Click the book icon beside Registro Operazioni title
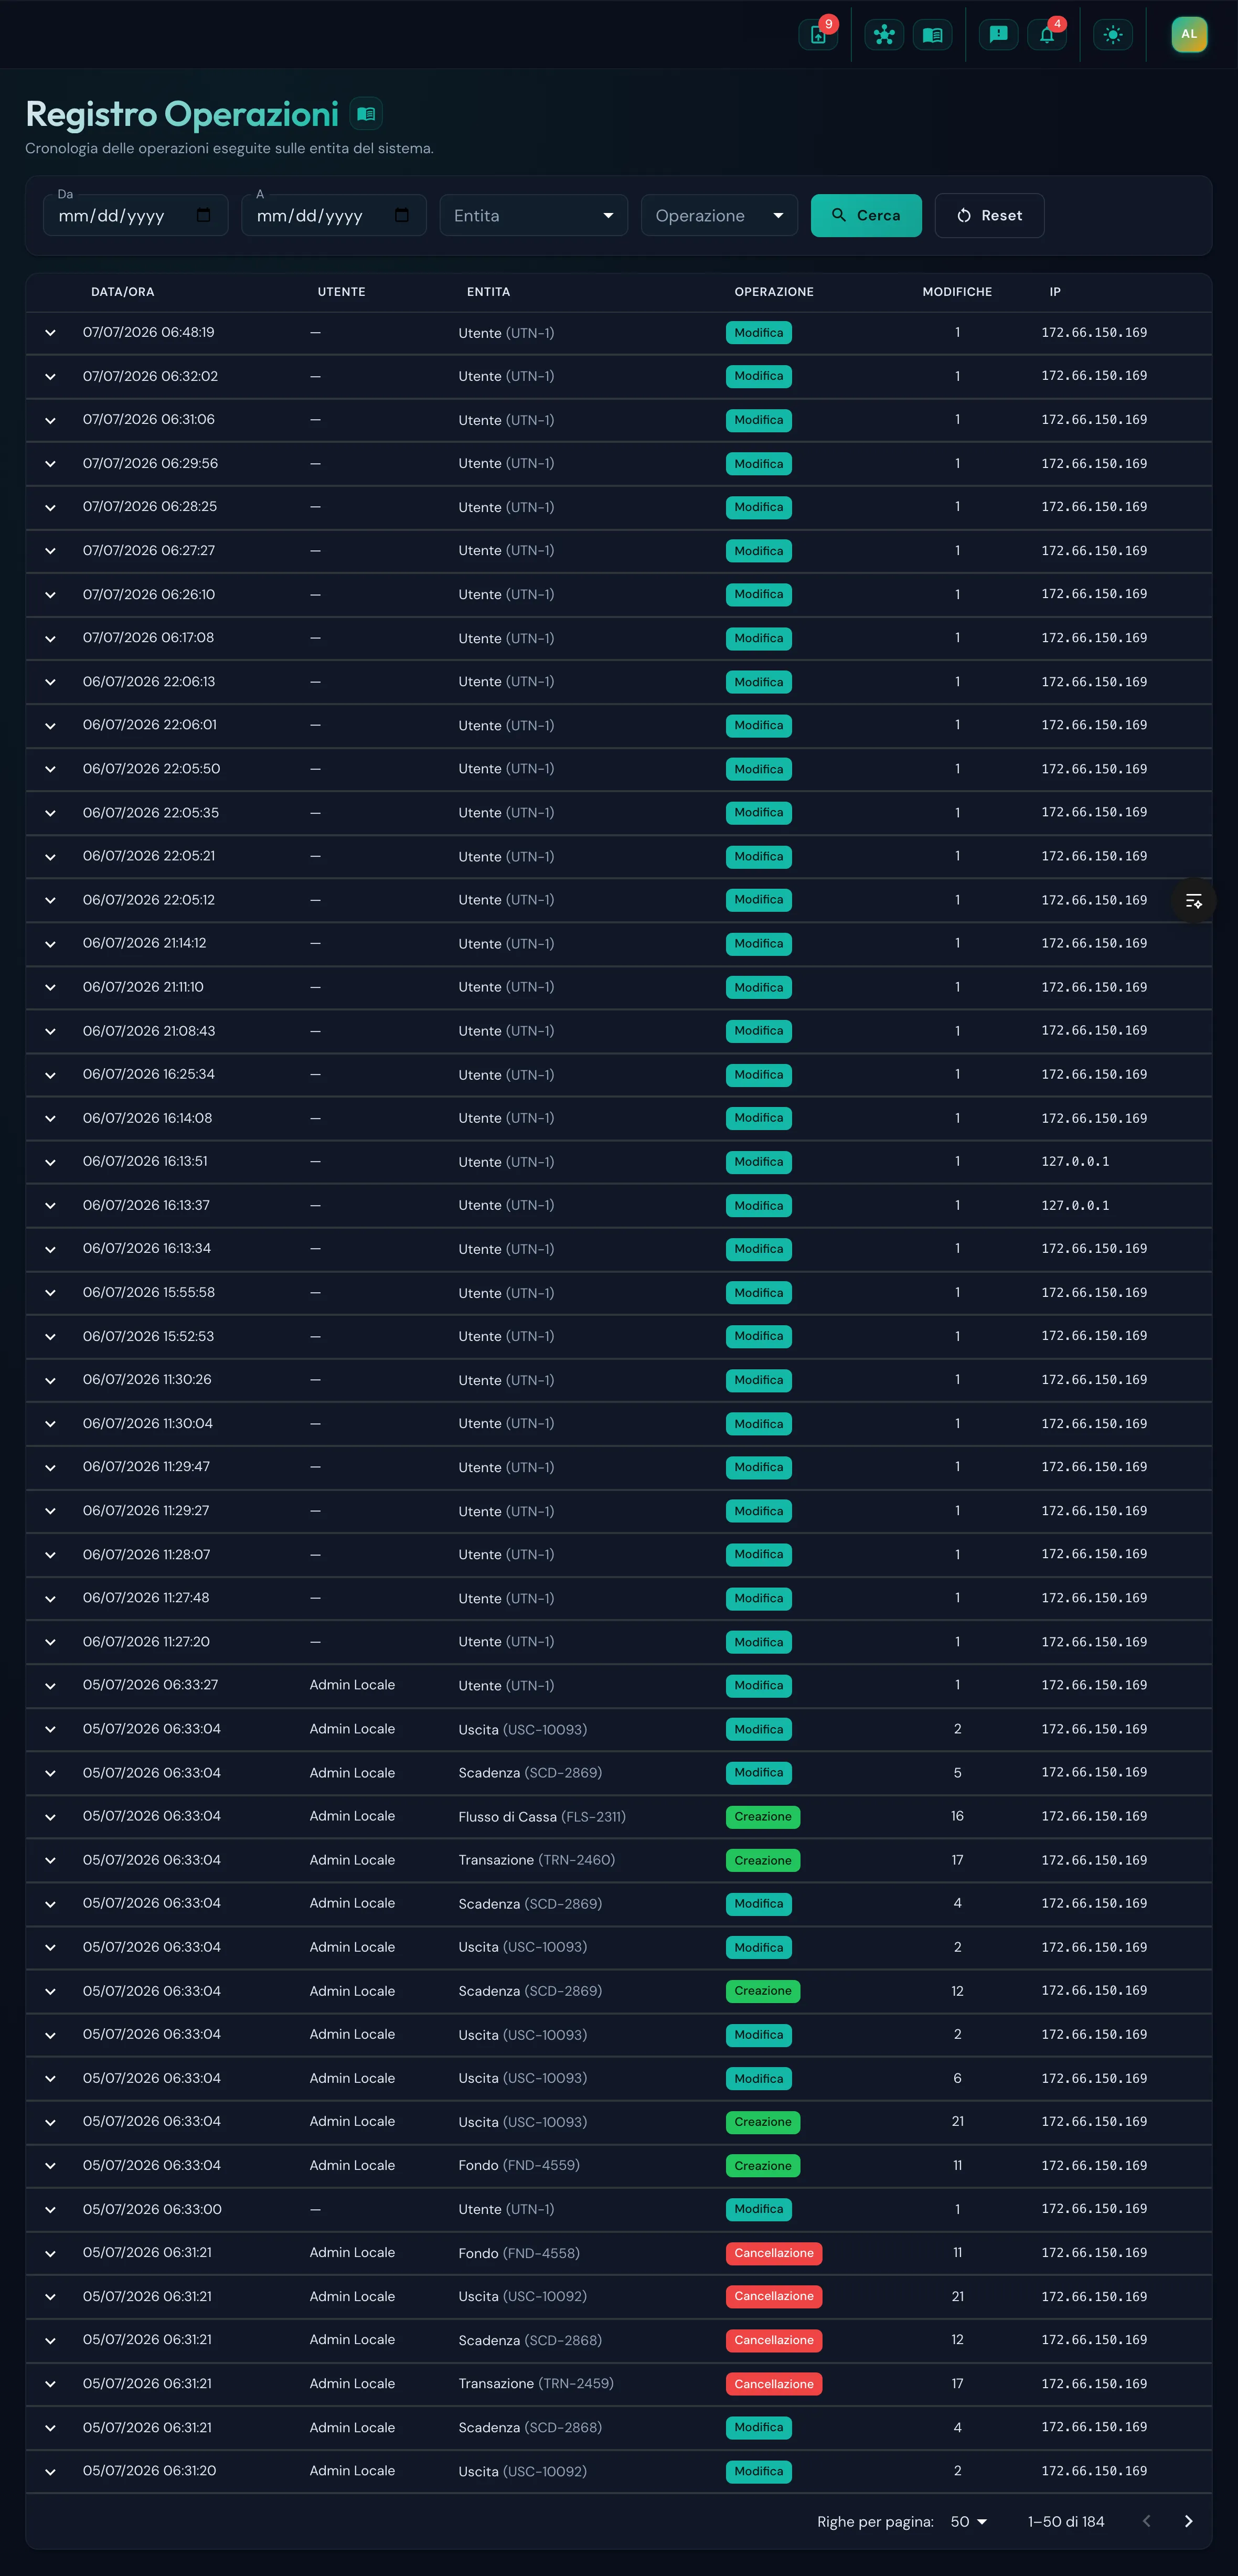 pos(366,114)
